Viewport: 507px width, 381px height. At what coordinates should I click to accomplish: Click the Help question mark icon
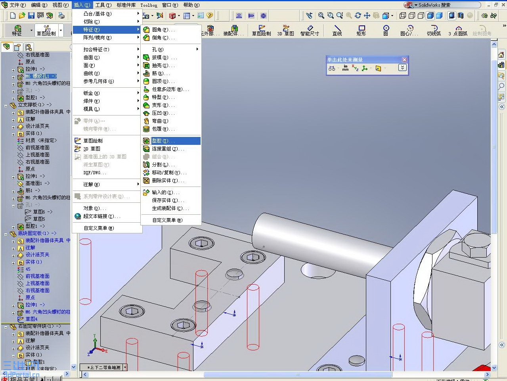point(210,15)
